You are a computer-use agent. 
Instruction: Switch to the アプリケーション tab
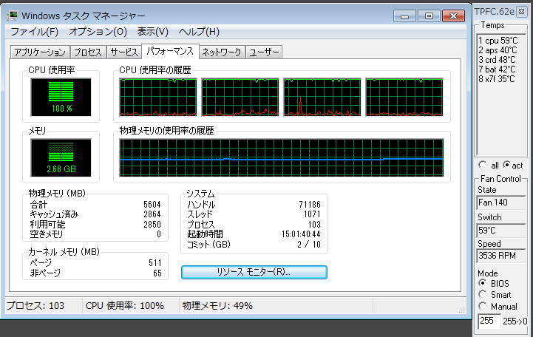39,52
